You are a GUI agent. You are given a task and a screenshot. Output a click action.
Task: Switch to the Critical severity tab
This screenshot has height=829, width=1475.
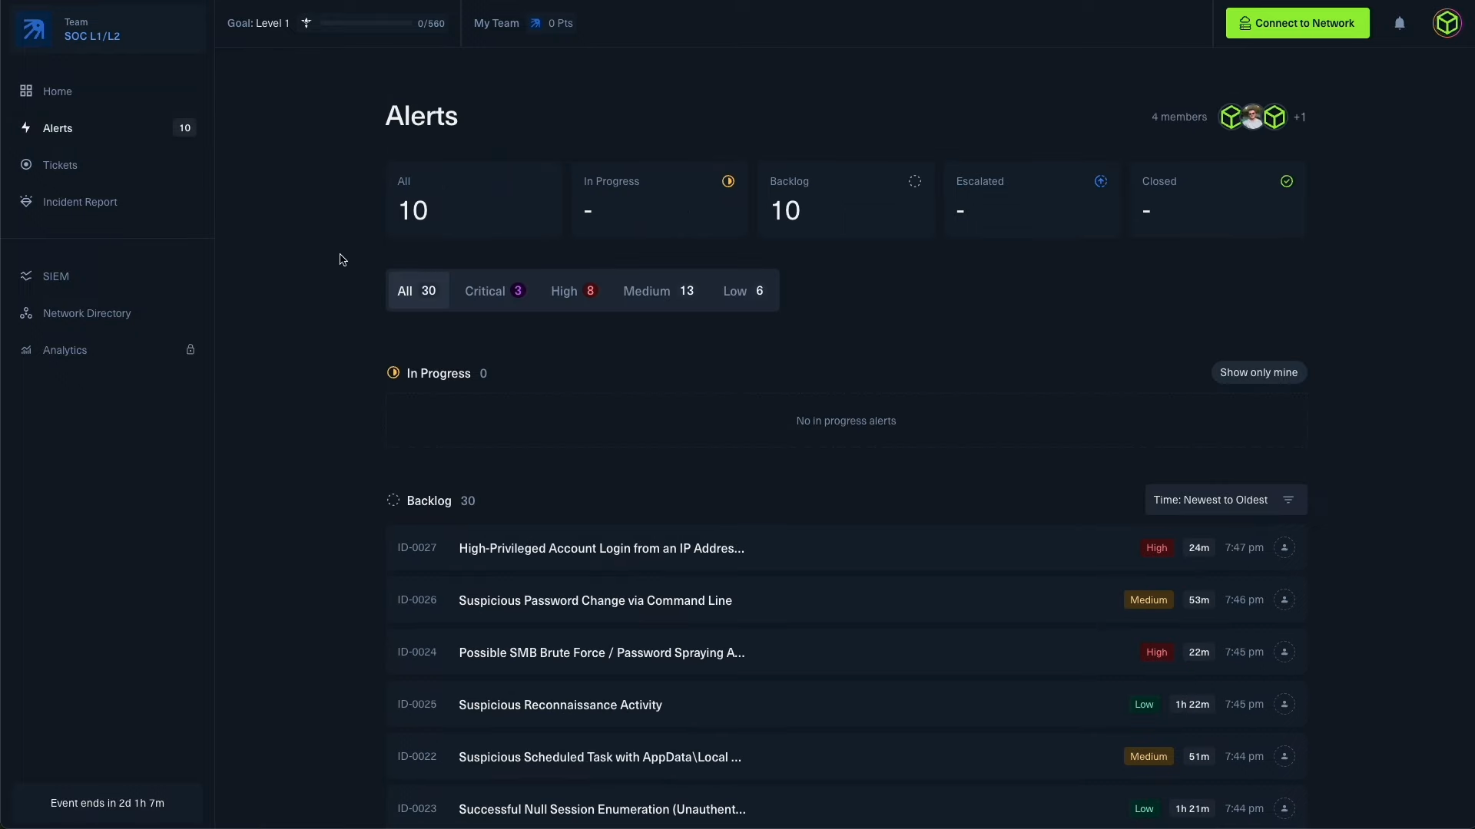pyautogui.click(x=494, y=291)
